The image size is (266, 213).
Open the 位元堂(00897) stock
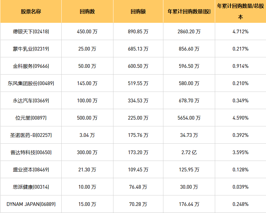[x=31, y=118]
